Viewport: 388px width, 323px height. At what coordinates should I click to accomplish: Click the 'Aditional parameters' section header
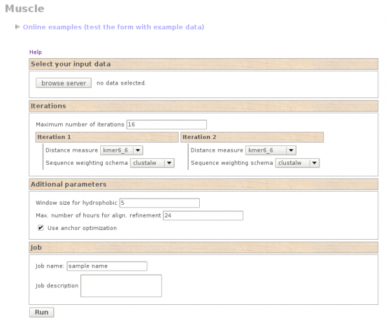[x=204, y=184]
